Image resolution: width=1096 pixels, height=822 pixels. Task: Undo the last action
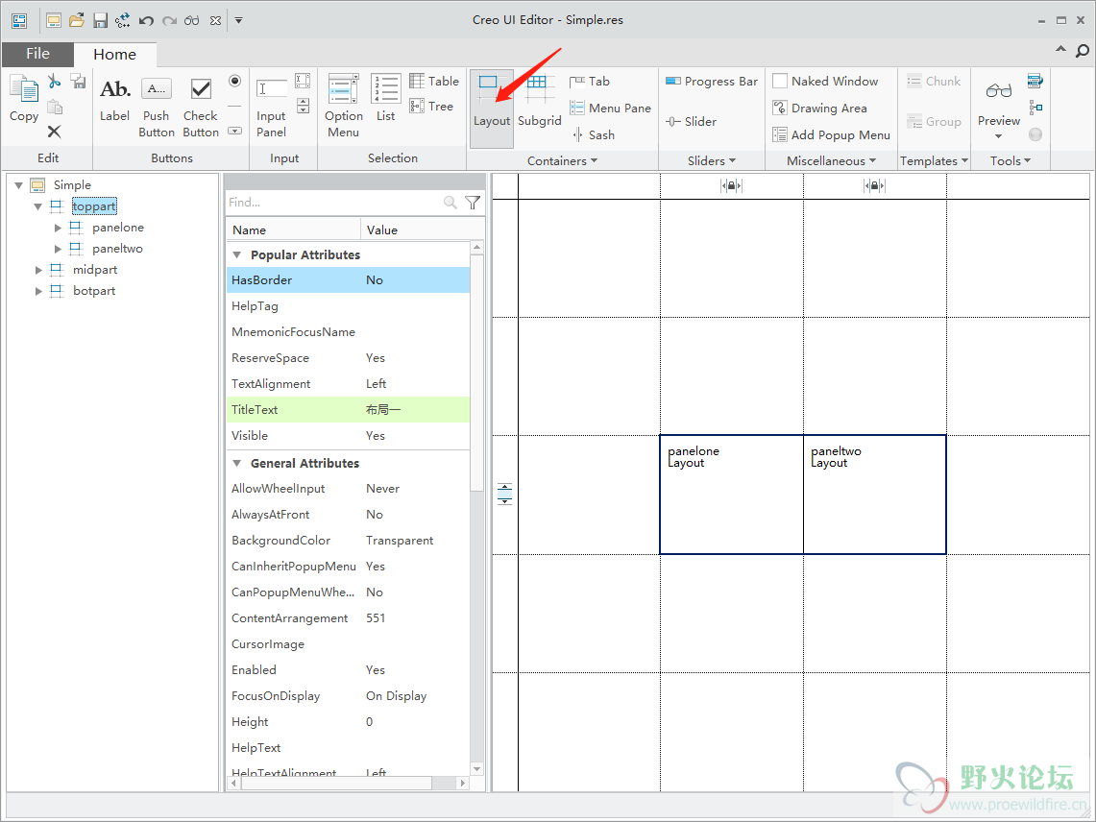146,20
